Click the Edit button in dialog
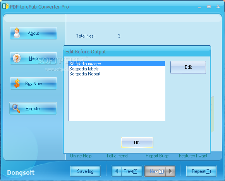This screenshot has height=181, width=225. pyautogui.click(x=188, y=67)
